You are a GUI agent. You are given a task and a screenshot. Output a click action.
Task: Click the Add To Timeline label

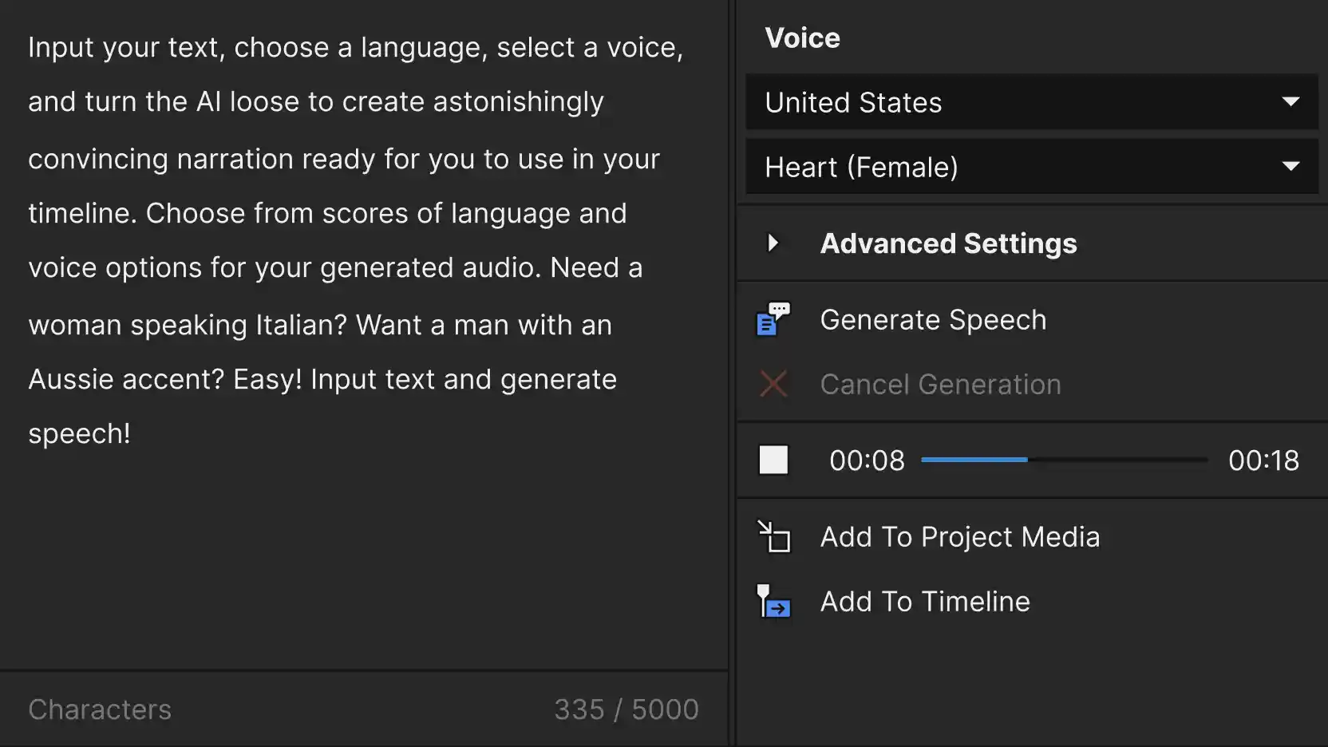[x=925, y=602]
